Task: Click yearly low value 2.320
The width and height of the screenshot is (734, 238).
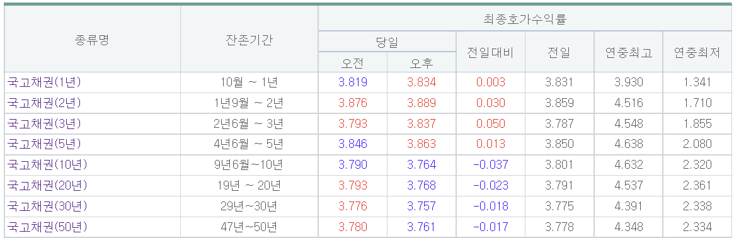Action: tap(697, 164)
